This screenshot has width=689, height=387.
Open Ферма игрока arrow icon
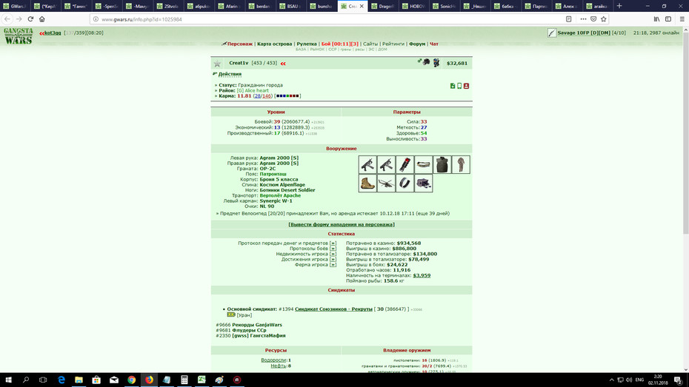[x=333, y=265]
